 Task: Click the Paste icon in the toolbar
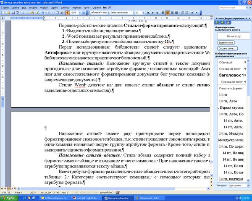(x=32, y=13)
